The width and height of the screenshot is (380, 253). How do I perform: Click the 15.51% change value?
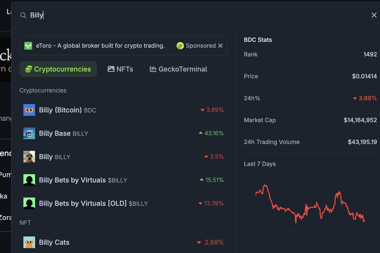pos(212,180)
